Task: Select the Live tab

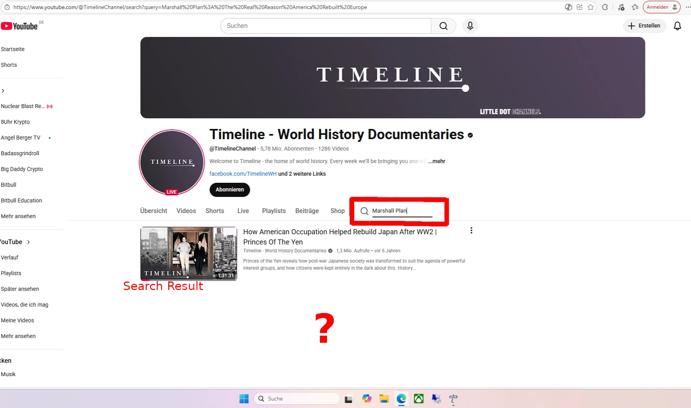Action: click(243, 211)
